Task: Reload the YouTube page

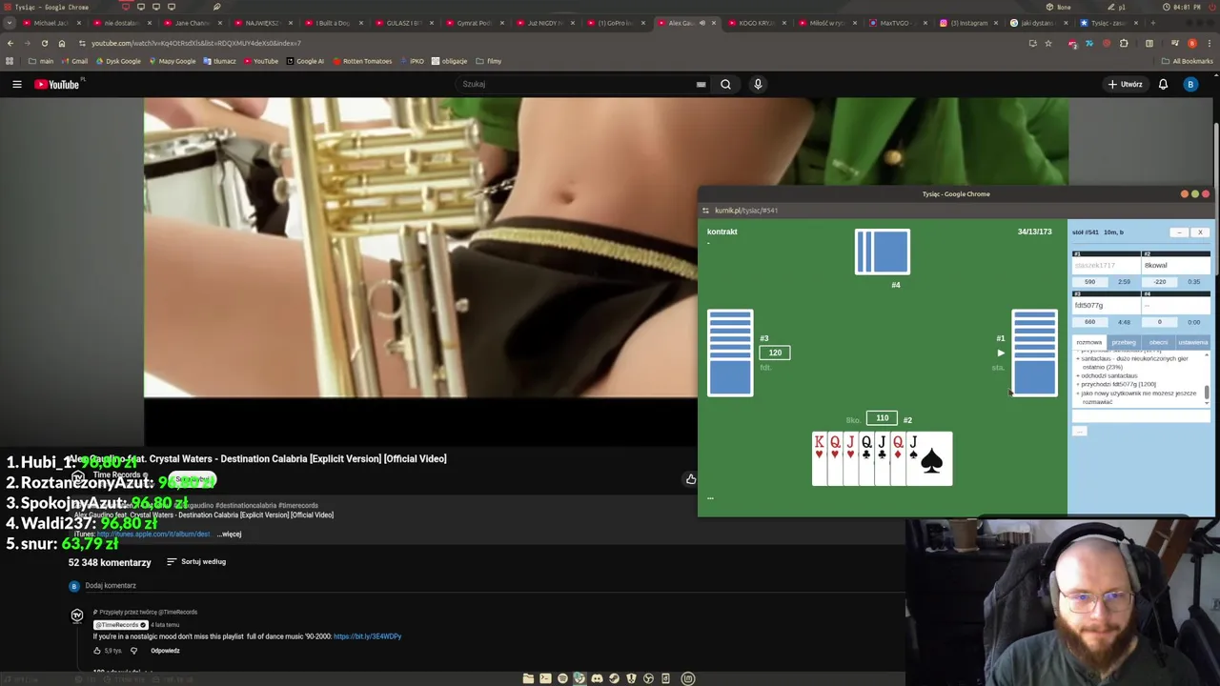Action: (x=44, y=43)
